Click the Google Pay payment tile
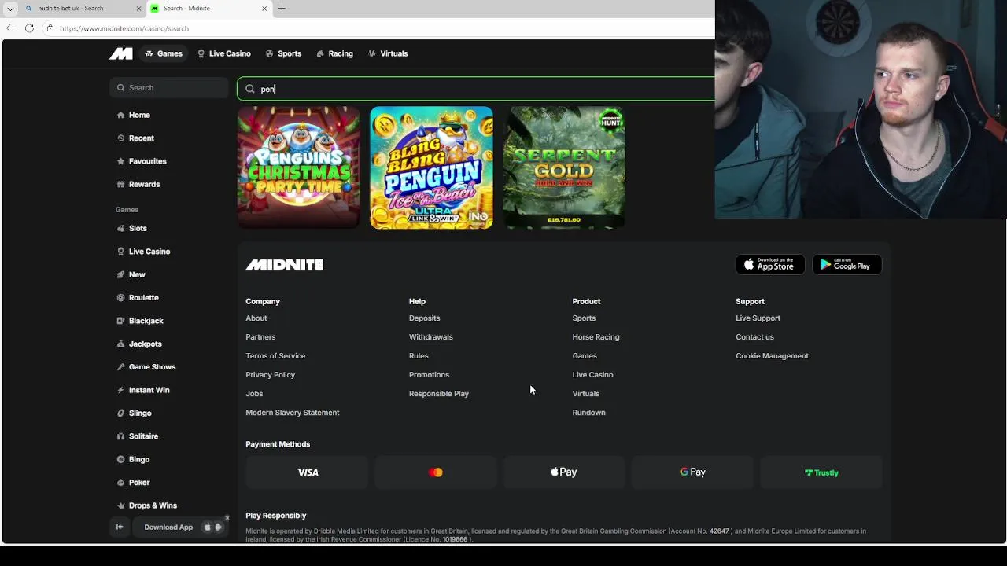 [x=692, y=472]
